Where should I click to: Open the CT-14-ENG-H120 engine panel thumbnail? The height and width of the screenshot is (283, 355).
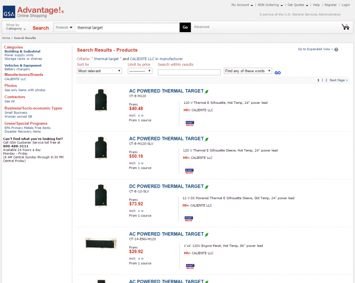coord(101,243)
